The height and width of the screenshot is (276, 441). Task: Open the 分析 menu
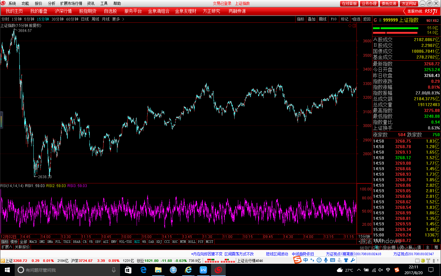[52, 3]
